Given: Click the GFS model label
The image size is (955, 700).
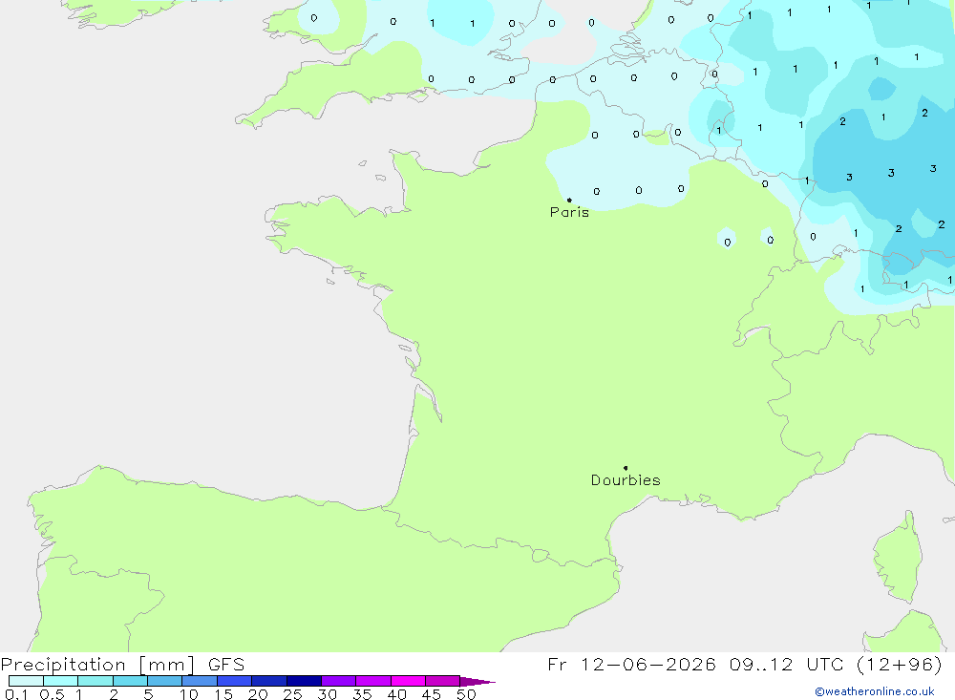Looking at the screenshot, I should coord(226,665).
